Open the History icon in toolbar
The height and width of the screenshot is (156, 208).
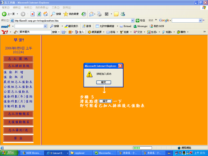coord(84,14)
